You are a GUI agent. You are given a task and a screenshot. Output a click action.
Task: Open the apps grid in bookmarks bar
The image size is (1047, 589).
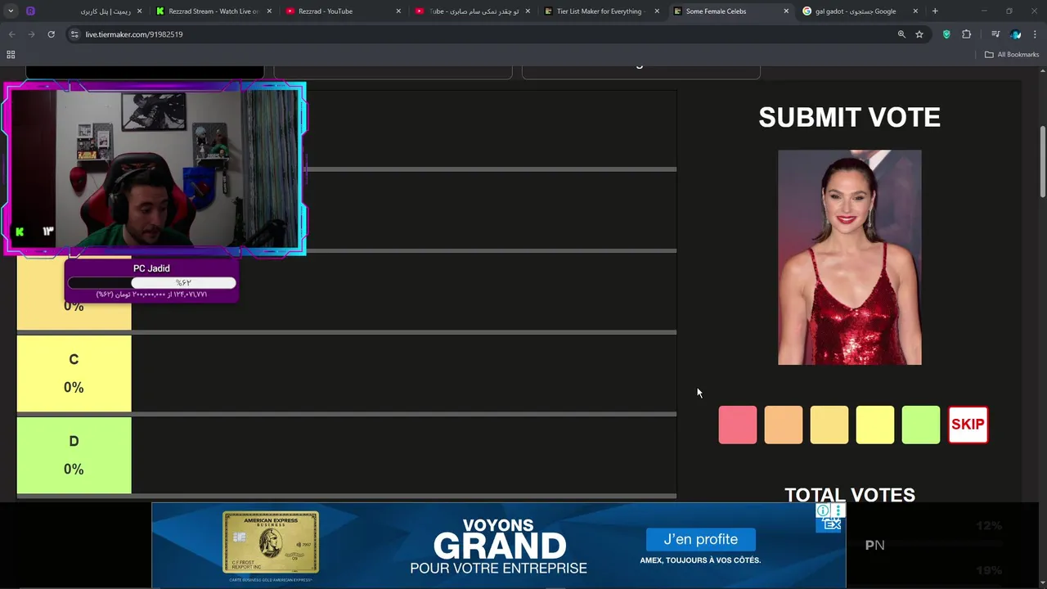click(11, 55)
